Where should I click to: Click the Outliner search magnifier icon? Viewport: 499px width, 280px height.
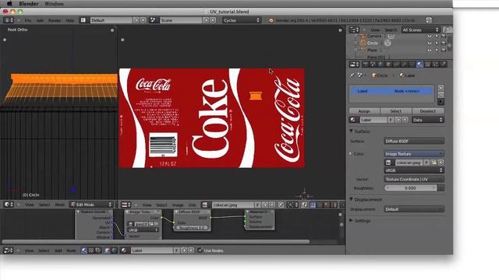(448, 30)
